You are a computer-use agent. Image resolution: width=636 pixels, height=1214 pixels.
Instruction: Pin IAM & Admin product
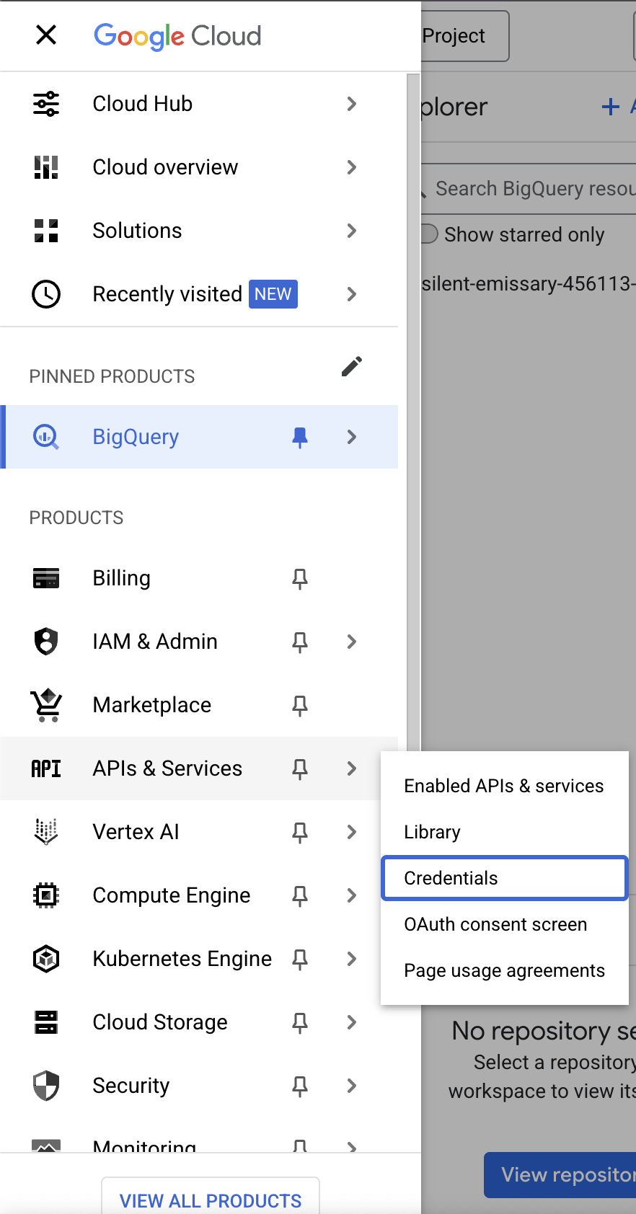[x=300, y=642]
